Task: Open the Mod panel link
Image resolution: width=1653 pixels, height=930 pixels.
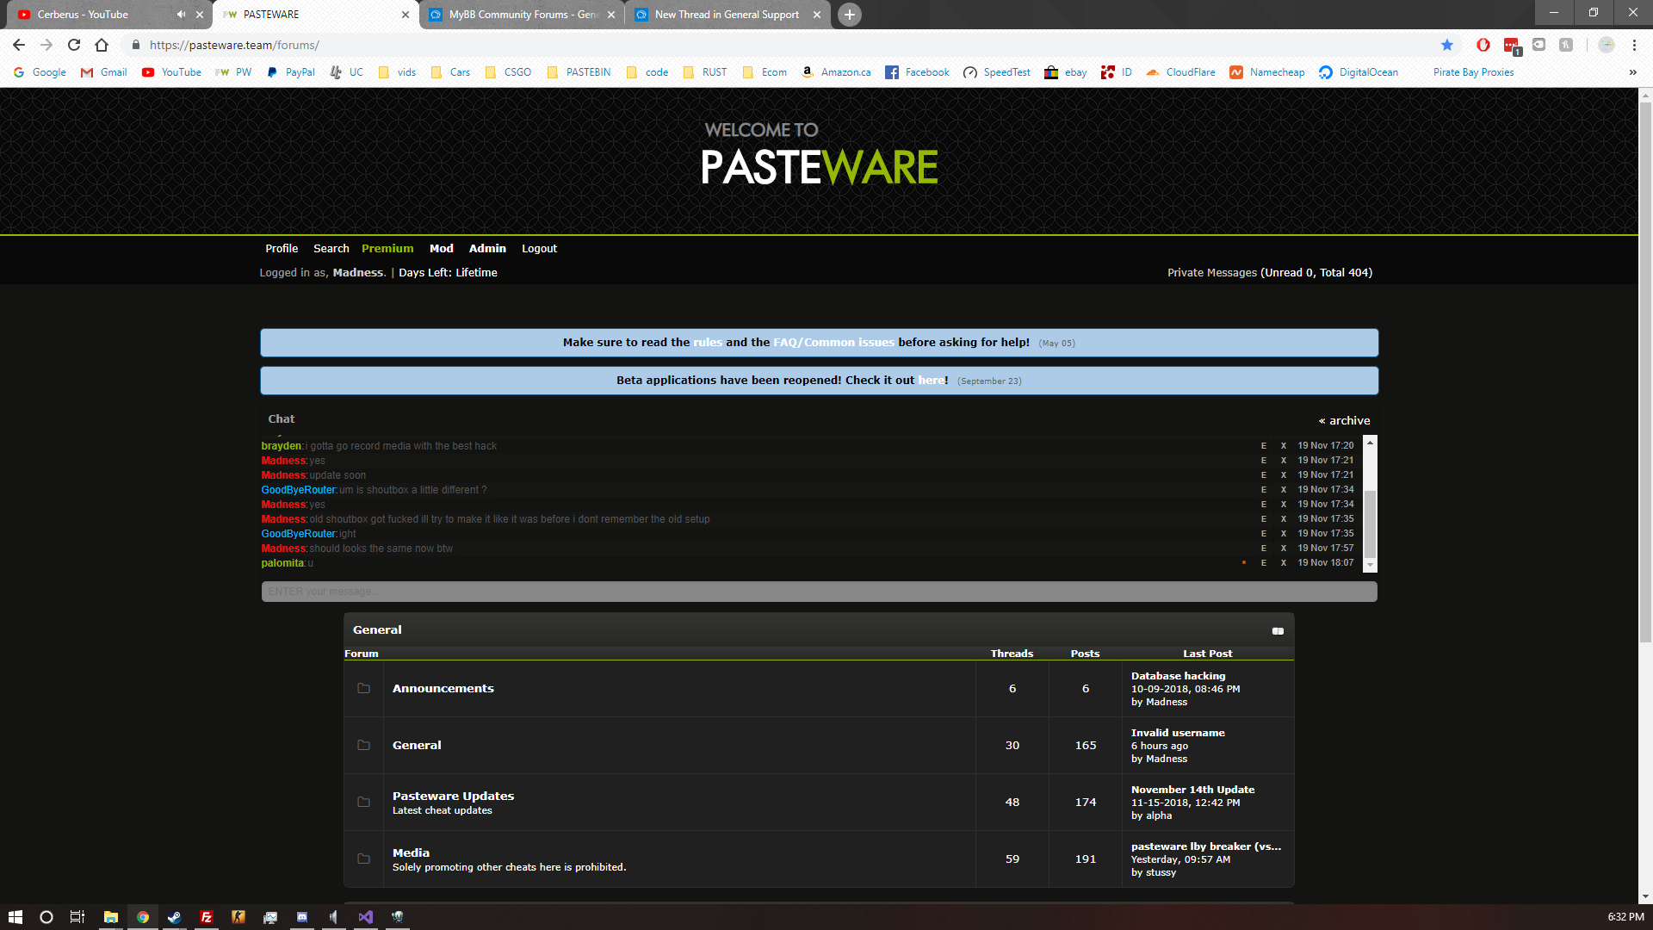Action: [442, 248]
